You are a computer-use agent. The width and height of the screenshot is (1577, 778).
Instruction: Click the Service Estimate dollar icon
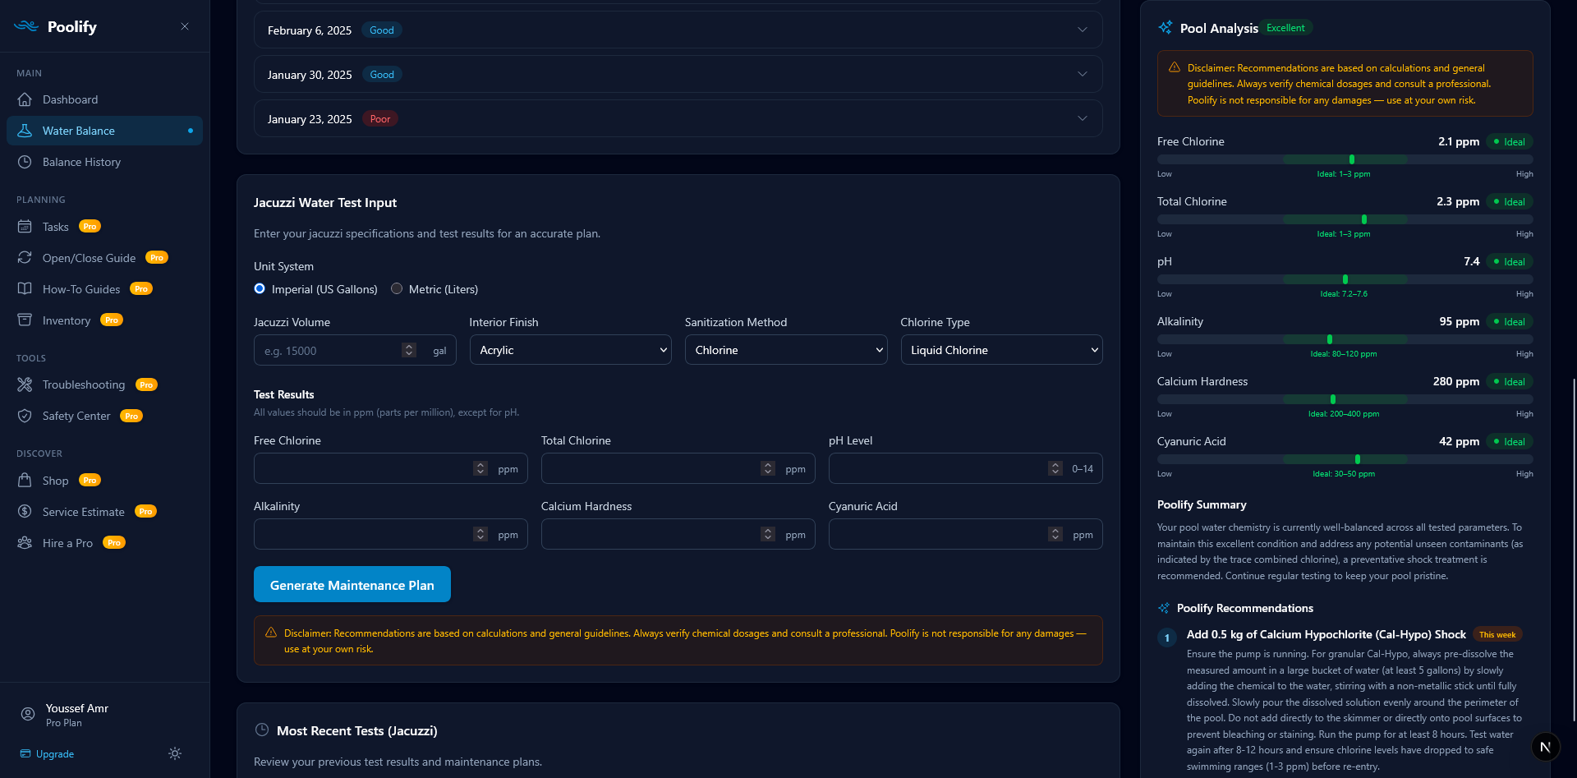point(25,512)
